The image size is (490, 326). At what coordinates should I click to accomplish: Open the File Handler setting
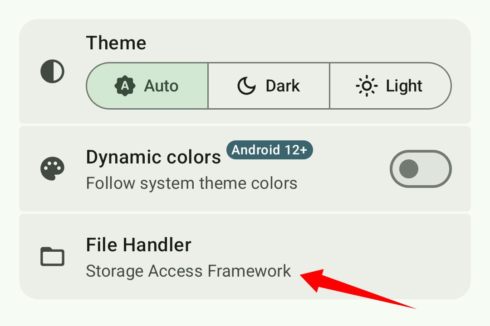click(x=245, y=257)
